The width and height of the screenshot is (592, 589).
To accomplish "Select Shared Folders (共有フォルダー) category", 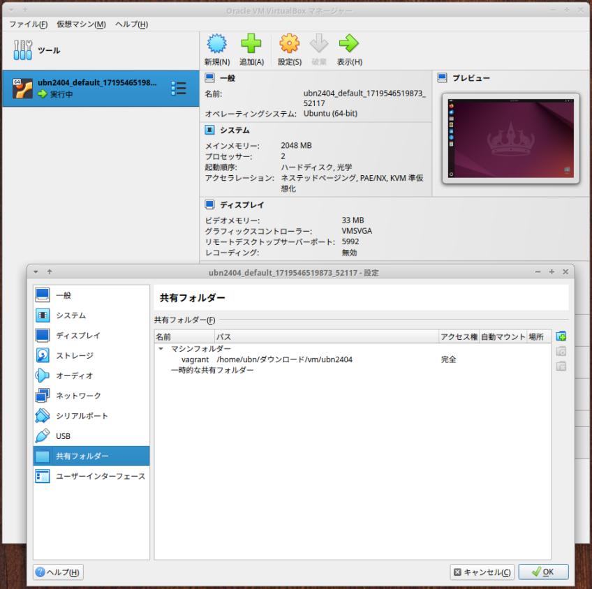I will click(91, 456).
